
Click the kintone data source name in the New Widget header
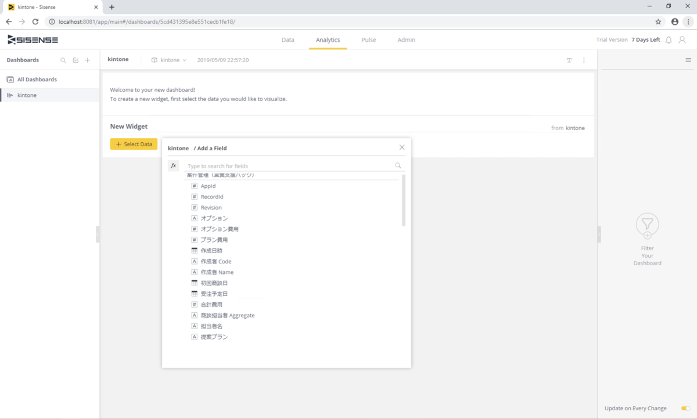(575, 128)
